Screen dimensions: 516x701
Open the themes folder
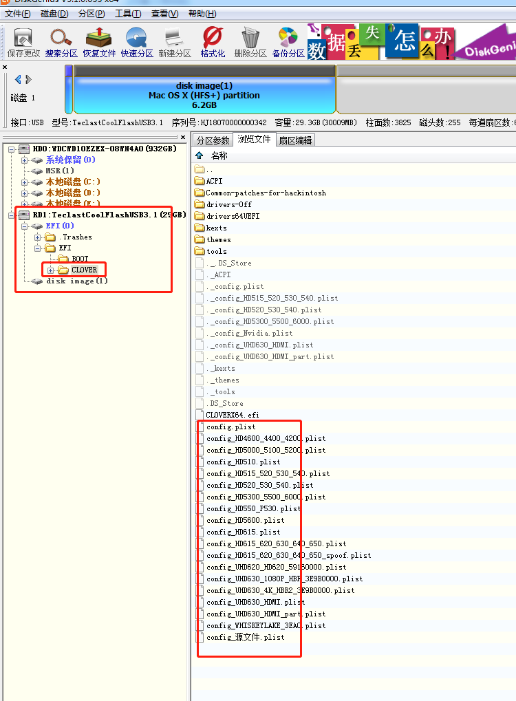219,239
